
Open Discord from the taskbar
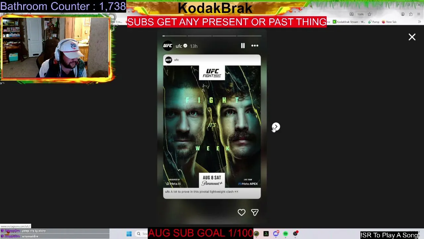tap(276, 234)
